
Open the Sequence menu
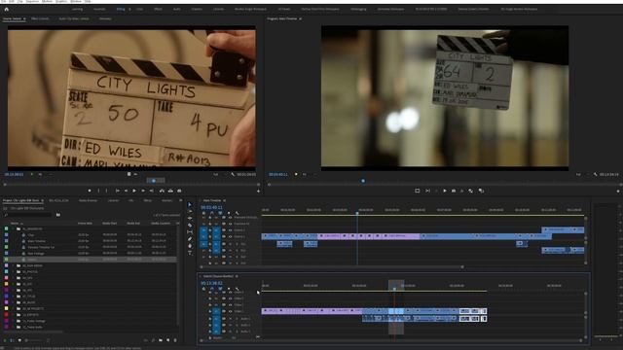[32, 2]
